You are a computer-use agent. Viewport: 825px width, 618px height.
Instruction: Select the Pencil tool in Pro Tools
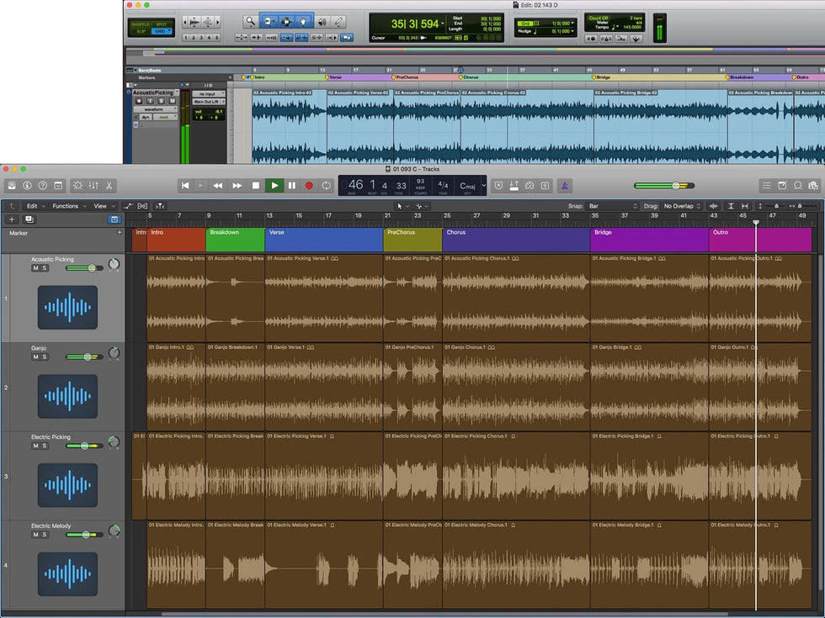point(338,21)
